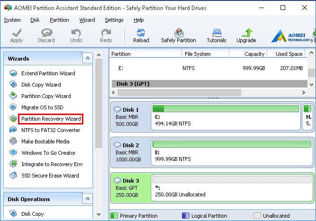Click the Capacity column header
Viewport: 316px width, 221px height.
click(x=254, y=54)
